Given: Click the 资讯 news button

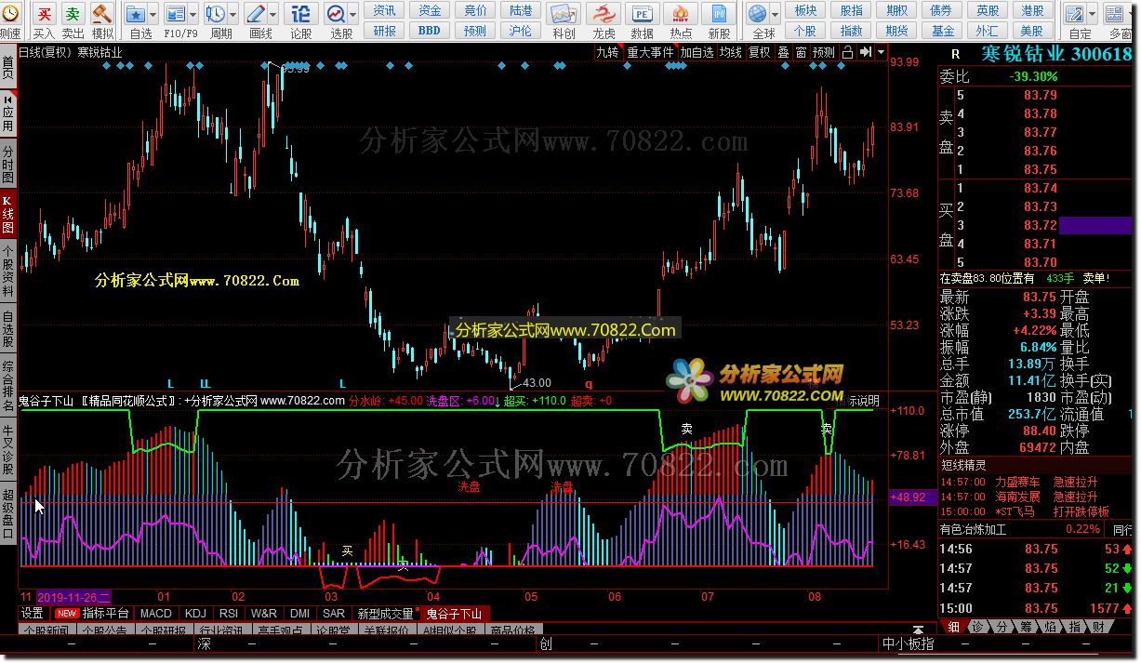Looking at the screenshot, I should [x=384, y=10].
